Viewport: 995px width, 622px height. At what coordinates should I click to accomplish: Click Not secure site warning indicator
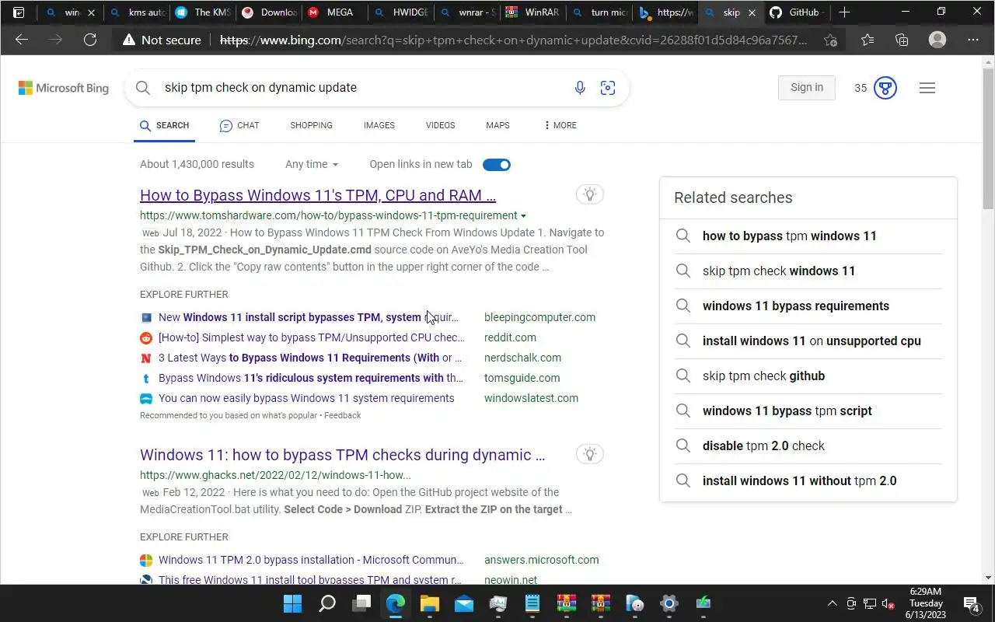pyautogui.click(x=161, y=40)
